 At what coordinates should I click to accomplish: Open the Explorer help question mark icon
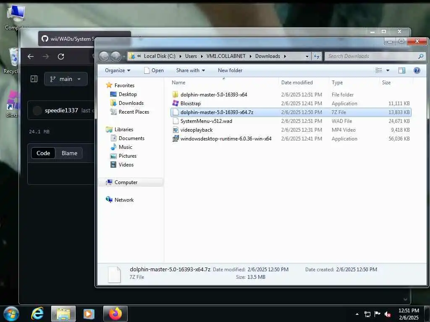click(417, 70)
